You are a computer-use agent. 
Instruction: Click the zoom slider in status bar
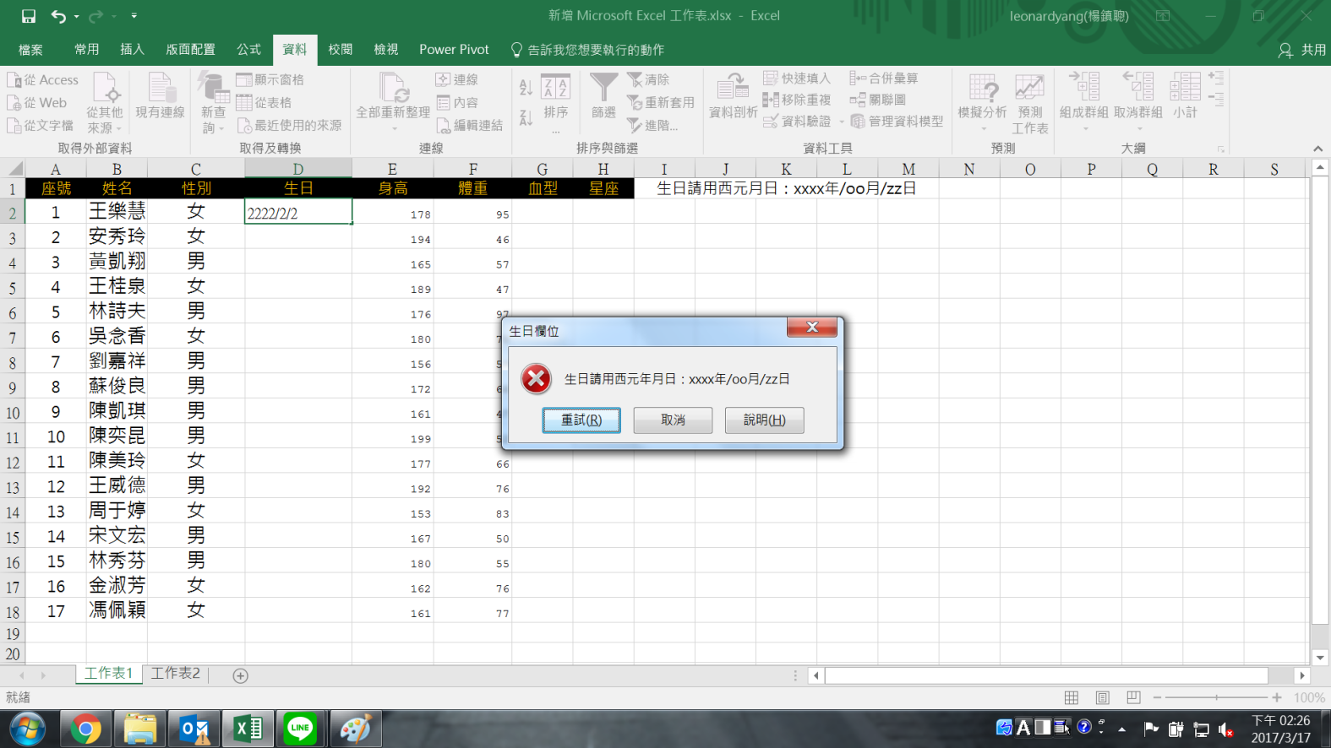tap(1216, 697)
